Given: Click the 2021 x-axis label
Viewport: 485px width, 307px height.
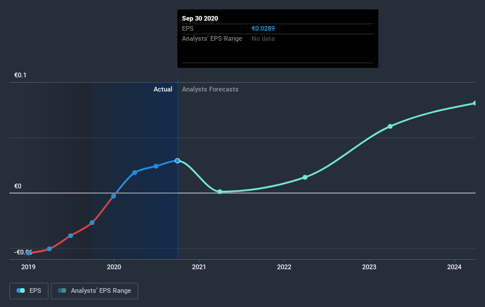Looking at the screenshot, I should [199, 267].
